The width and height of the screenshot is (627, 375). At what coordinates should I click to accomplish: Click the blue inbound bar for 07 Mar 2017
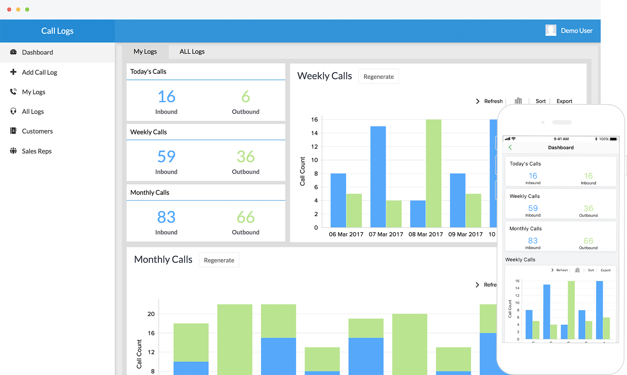pos(378,177)
